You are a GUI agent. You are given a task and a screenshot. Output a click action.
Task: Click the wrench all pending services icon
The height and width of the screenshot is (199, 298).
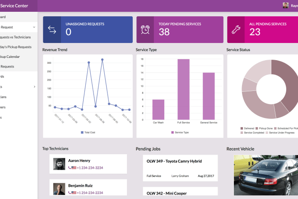pos(236,30)
